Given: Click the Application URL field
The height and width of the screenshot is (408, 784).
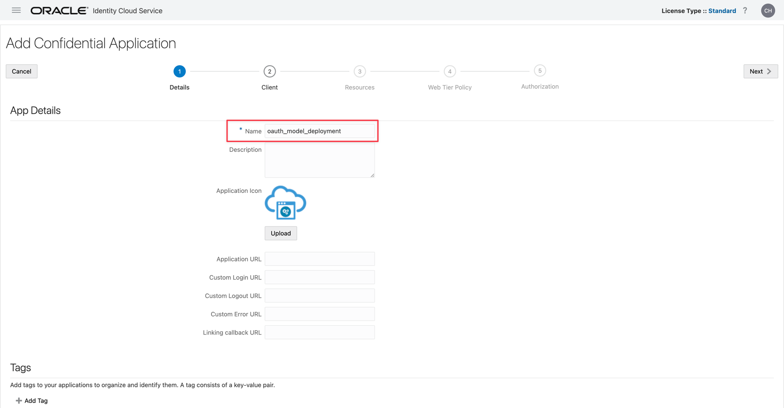Looking at the screenshot, I should (319, 259).
